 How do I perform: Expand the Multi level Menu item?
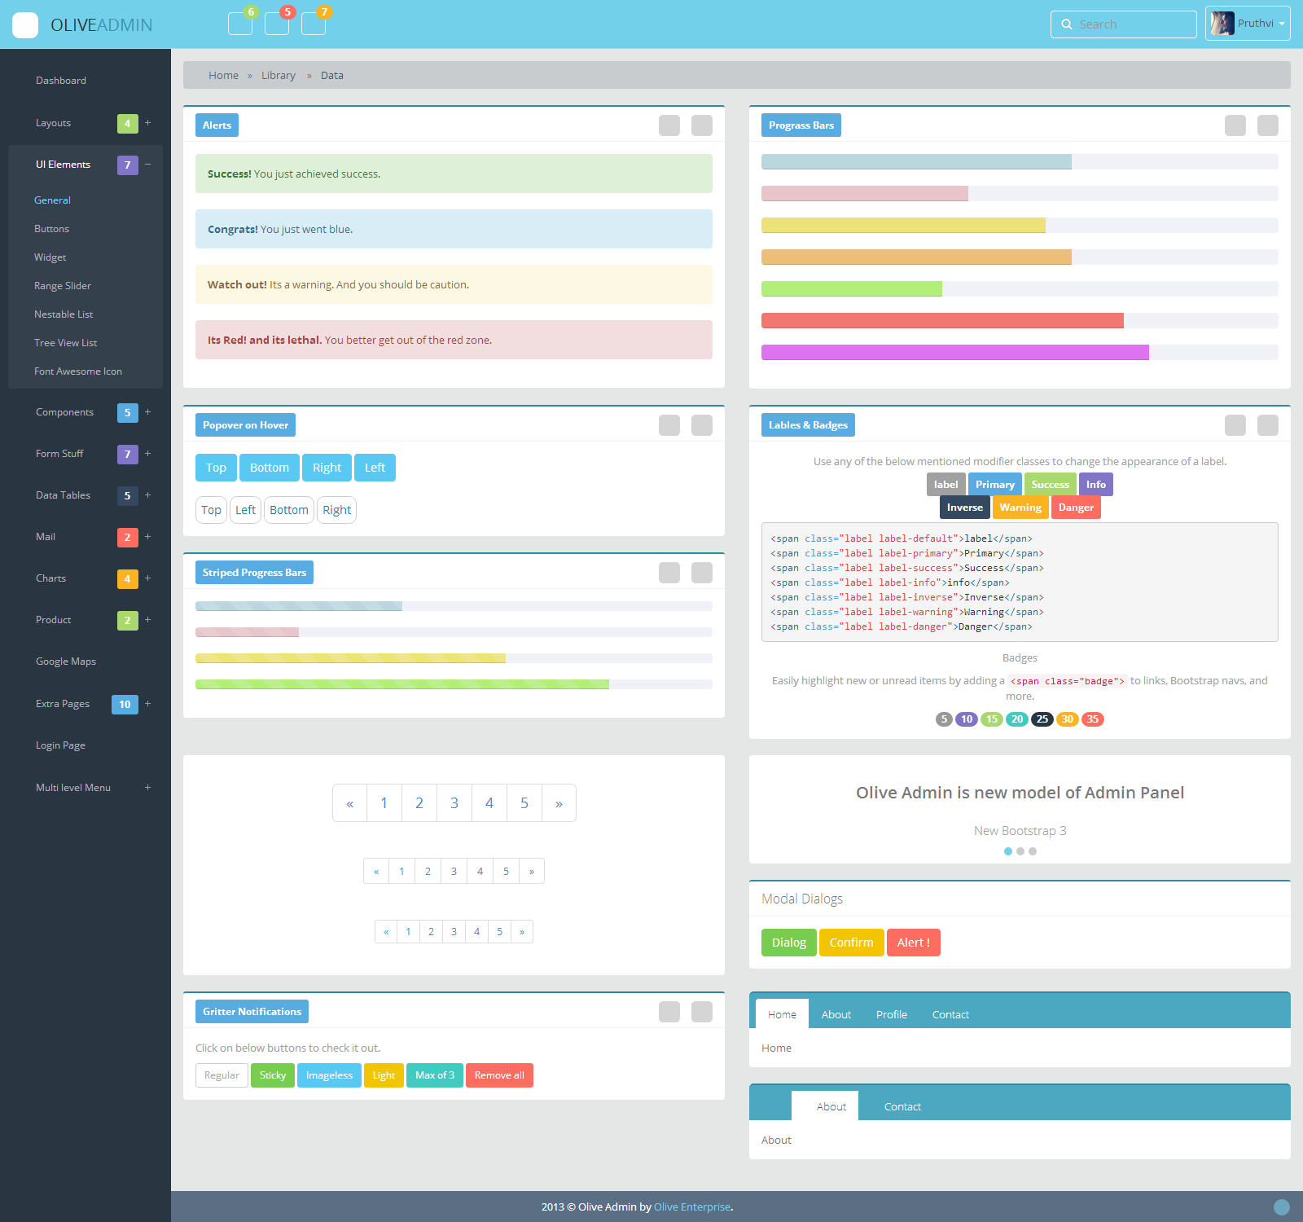click(148, 788)
